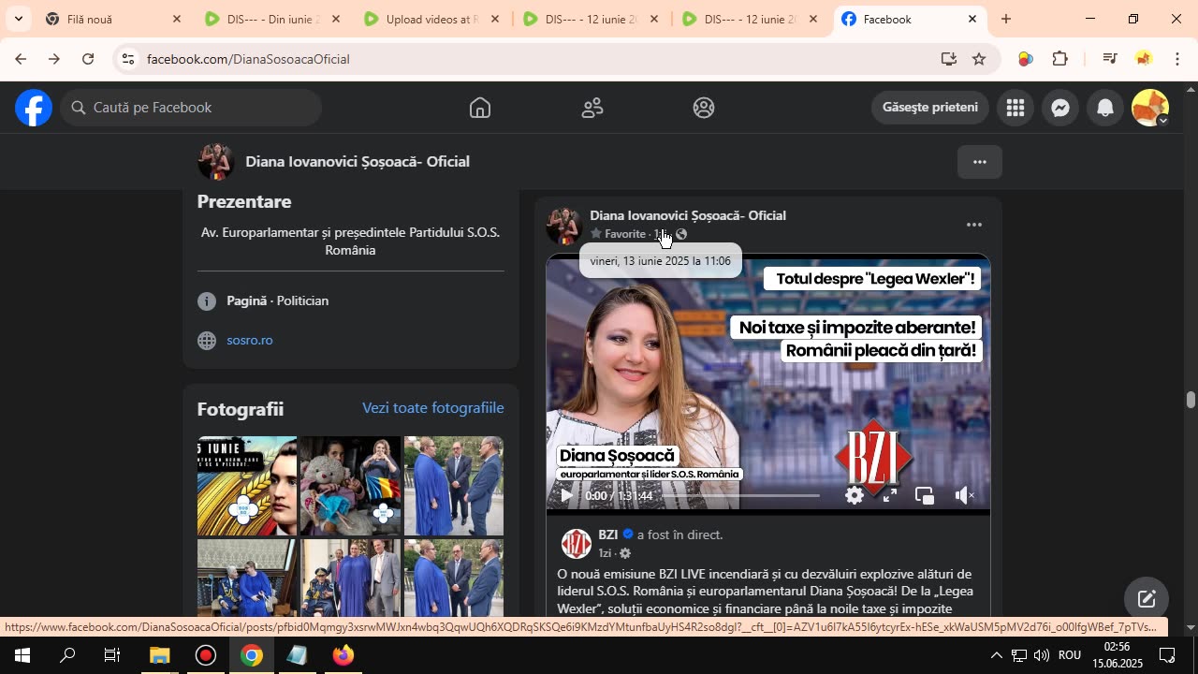This screenshot has height=674, width=1198.
Task: Unmute the video volume
Action: 964,496
